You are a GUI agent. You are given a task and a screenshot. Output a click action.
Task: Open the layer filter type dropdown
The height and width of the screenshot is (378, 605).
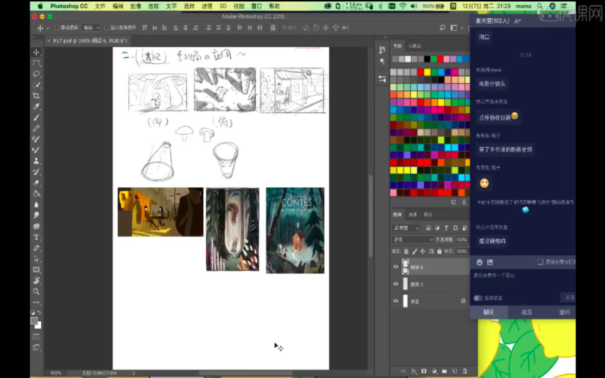coord(406,228)
